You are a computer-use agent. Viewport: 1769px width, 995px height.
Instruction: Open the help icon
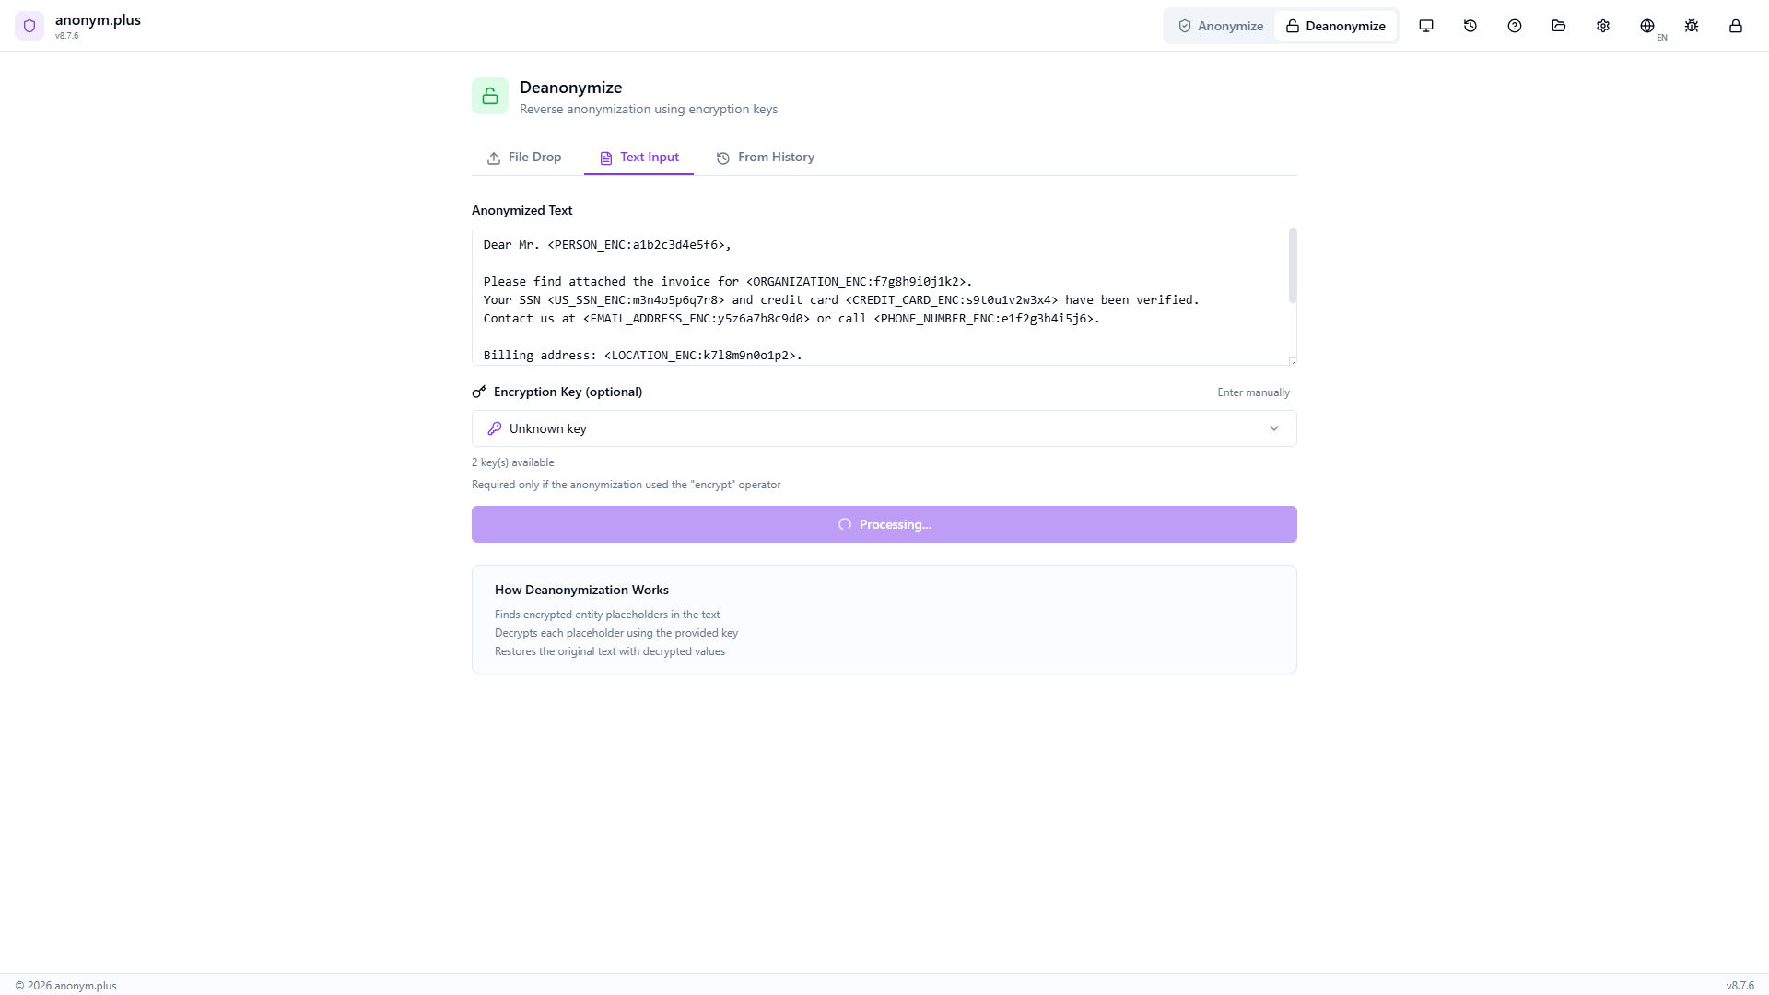1514,25
